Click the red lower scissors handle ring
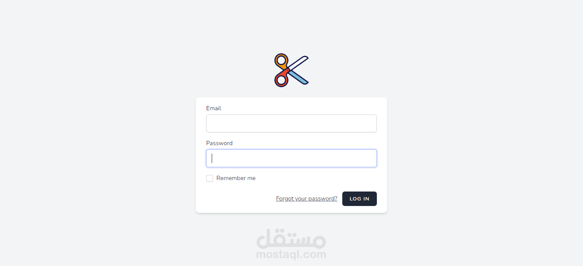 point(281,79)
